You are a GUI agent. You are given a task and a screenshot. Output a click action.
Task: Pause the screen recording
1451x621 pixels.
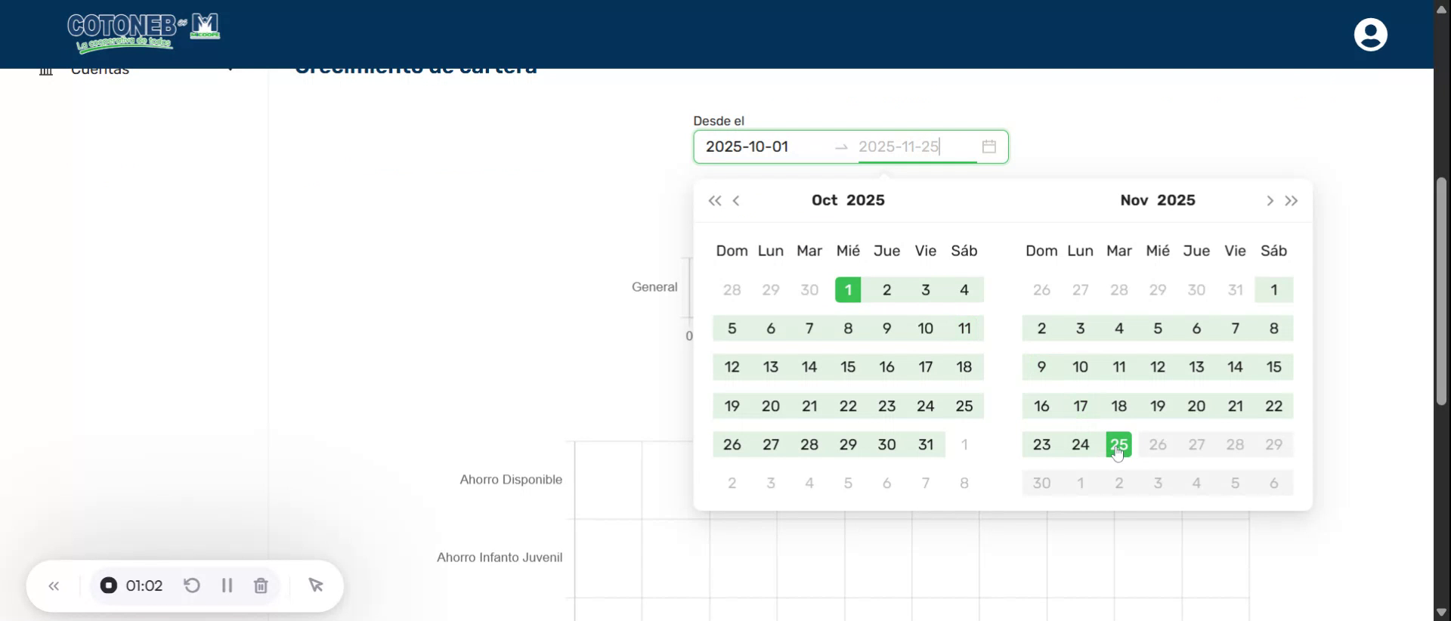tap(227, 585)
